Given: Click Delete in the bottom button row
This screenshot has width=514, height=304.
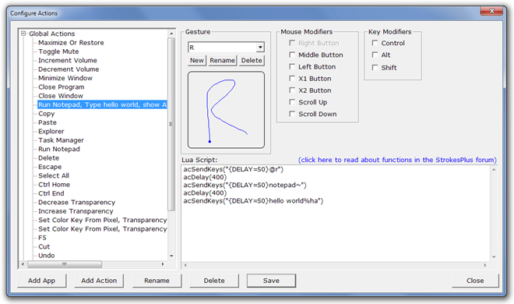Looking at the screenshot, I should (214, 281).
